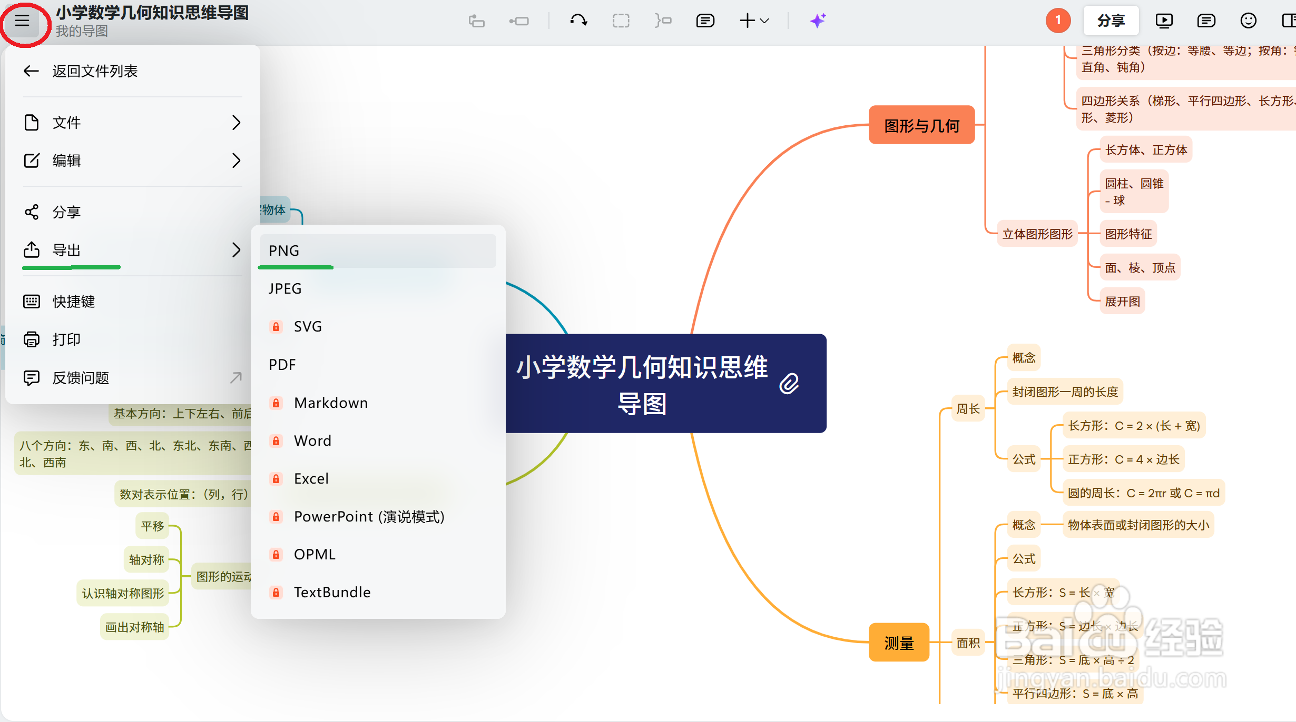Expand the 编辑 submenu
The image size is (1296, 722).
coord(132,161)
